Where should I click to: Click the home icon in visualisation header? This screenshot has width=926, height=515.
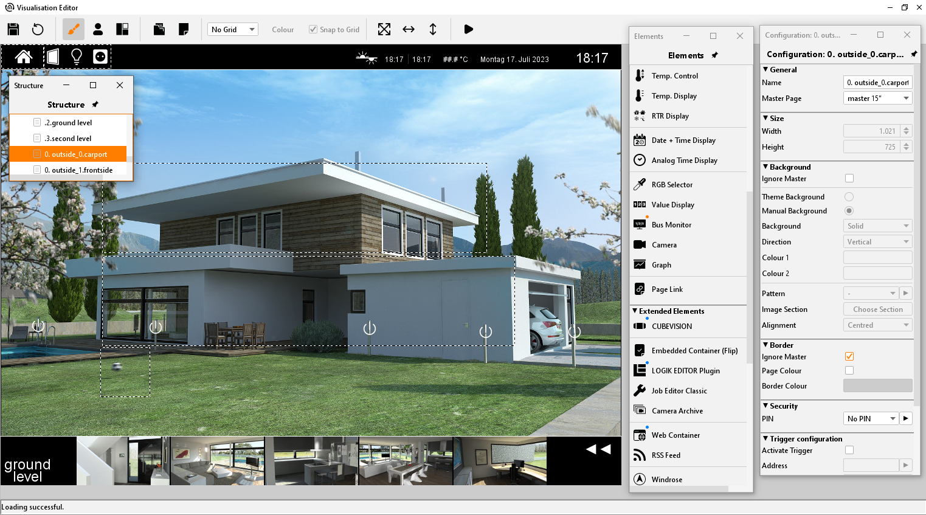pos(24,57)
